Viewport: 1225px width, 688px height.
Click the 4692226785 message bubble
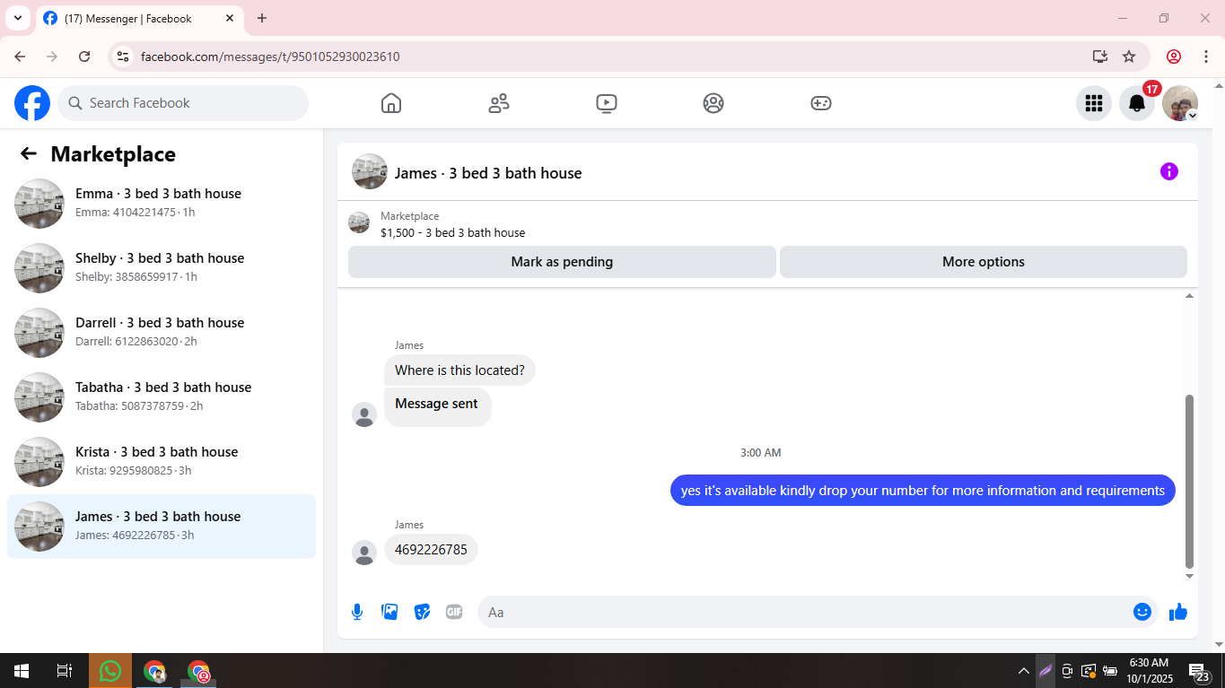(x=431, y=550)
